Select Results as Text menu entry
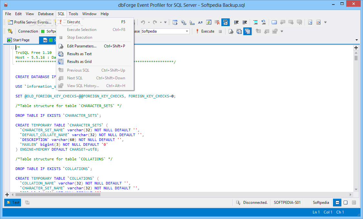Viewport: 363px width, 219px height. [x=95, y=54]
